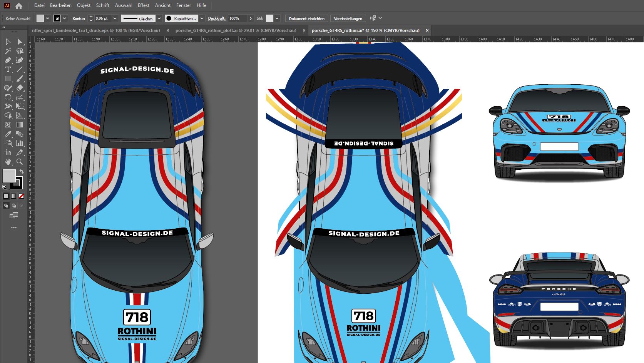Screen dimensions: 644x363
Task: Select the Column Graph tool
Action: [20, 143]
